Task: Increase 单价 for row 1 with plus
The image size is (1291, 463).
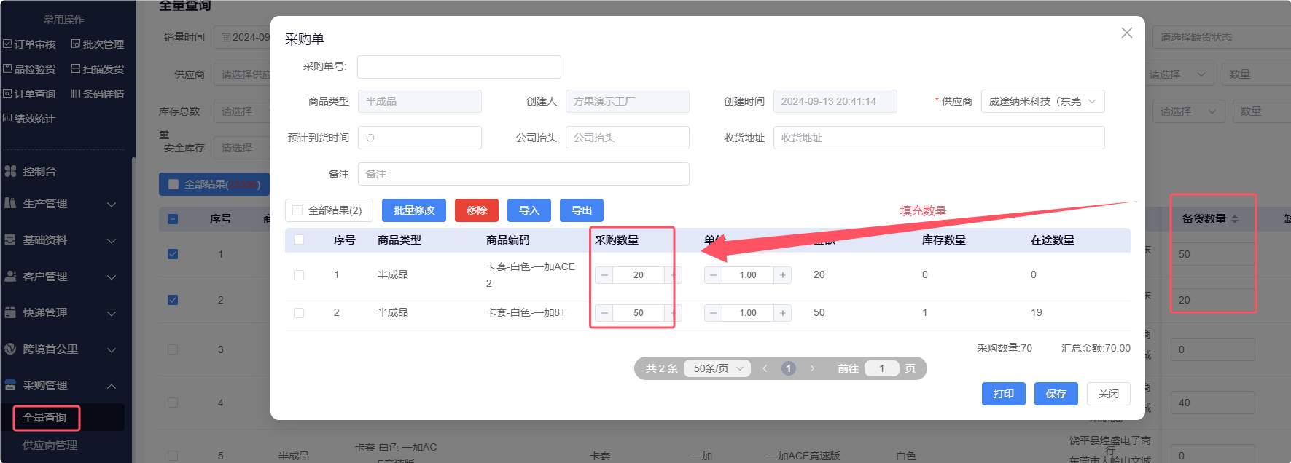Action: [782, 275]
